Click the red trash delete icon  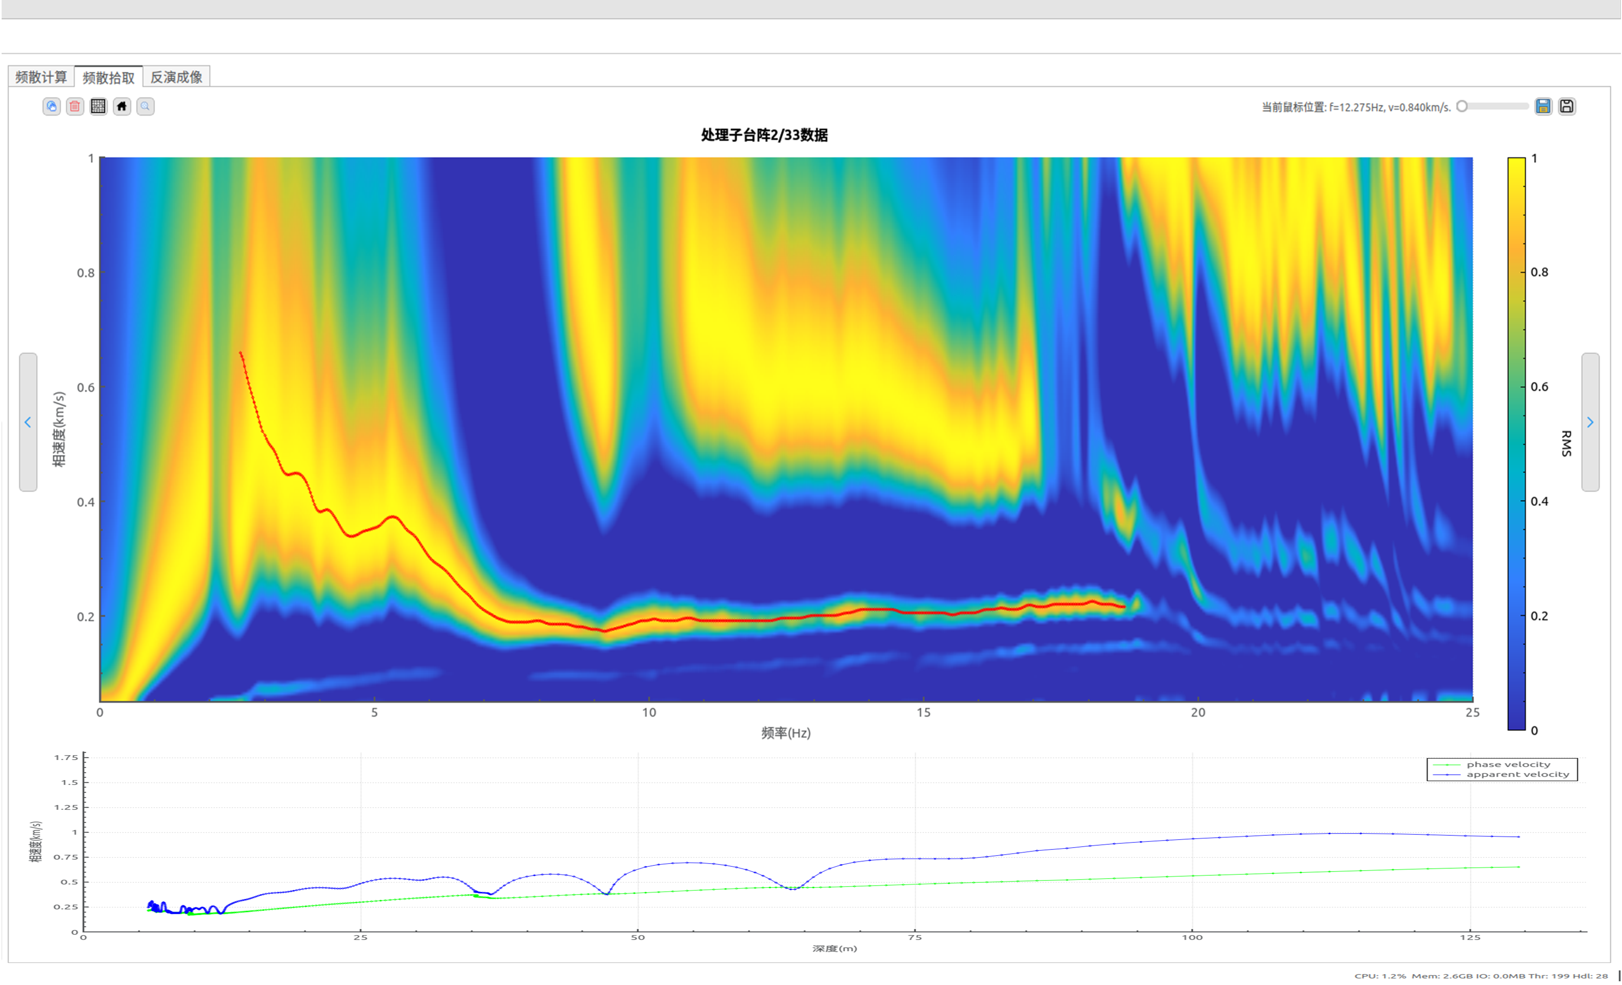point(75,107)
